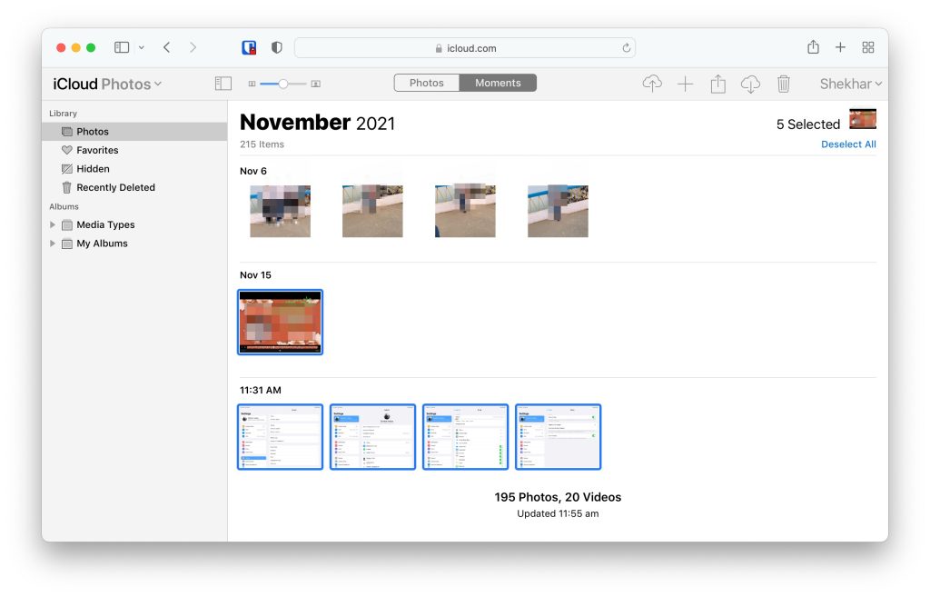
Task: Click the Nov 15 video thumbnail
Action: (280, 323)
